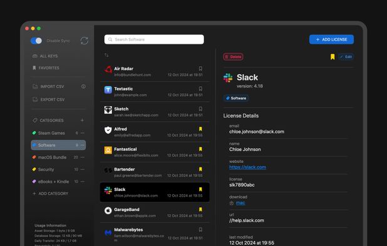The height and width of the screenshot is (246, 387).
Task: Open the Alfred license entry
Action: coord(155,132)
